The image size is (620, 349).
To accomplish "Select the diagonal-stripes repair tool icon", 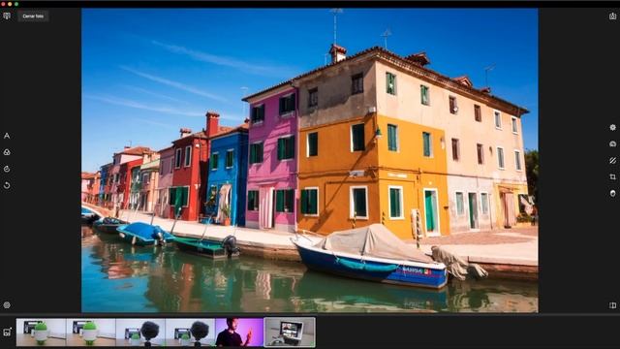I will click(x=612, y=160).
